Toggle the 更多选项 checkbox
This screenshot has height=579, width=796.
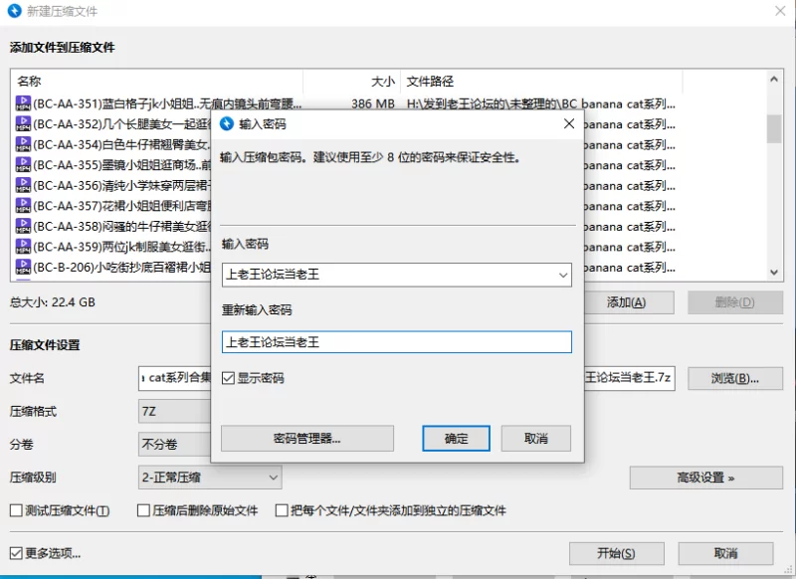coord(16,553)
